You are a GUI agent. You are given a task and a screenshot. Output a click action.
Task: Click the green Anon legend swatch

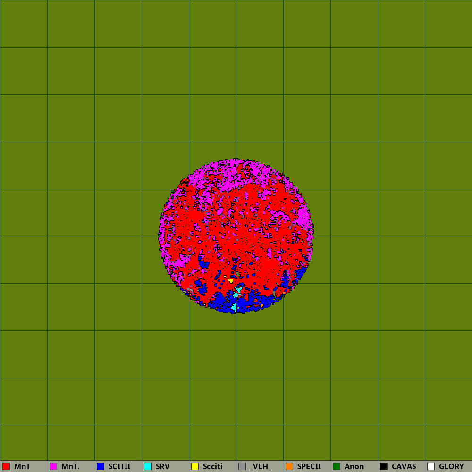click(x=337, y=466)
